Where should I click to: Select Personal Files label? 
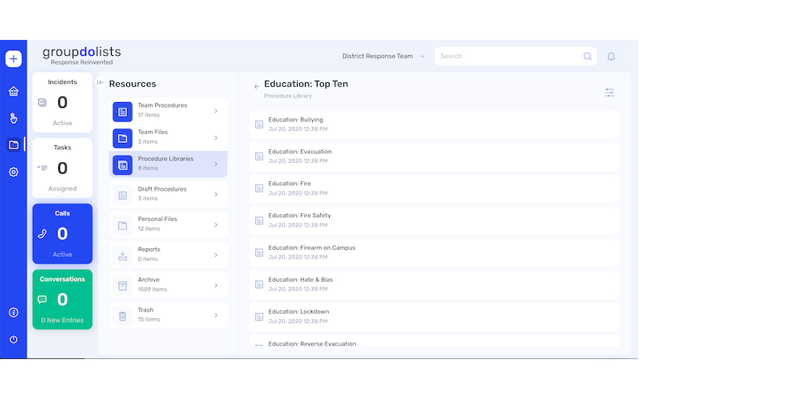point(157,219)
